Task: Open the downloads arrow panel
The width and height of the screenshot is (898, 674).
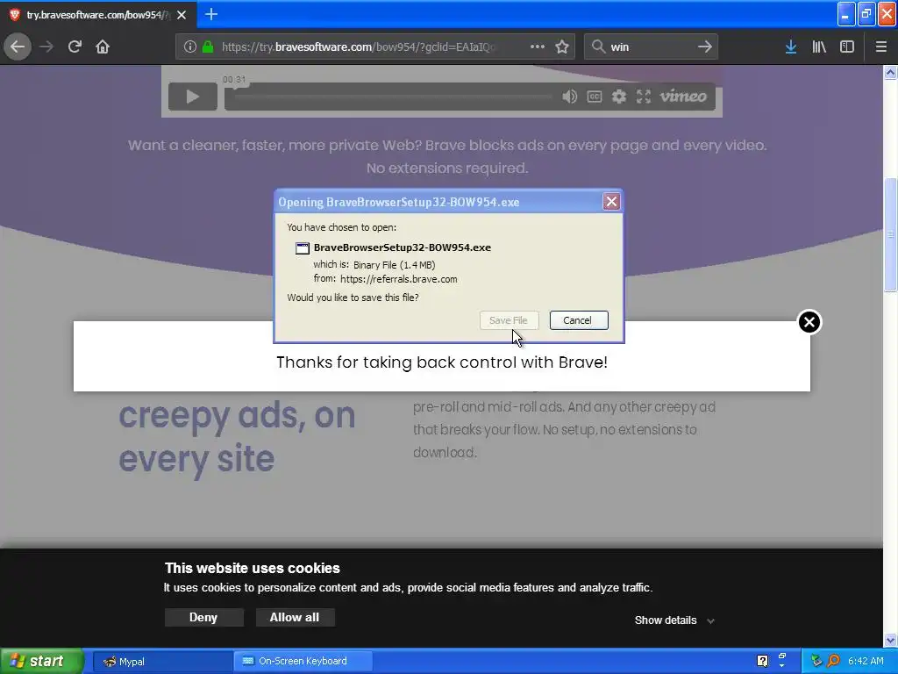Action: [791, 47]
